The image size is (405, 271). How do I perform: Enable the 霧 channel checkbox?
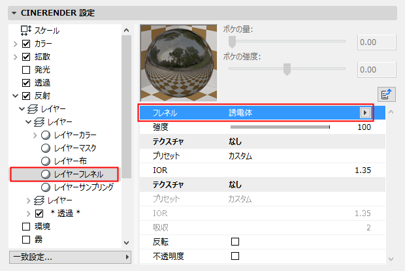pos(26,240)
